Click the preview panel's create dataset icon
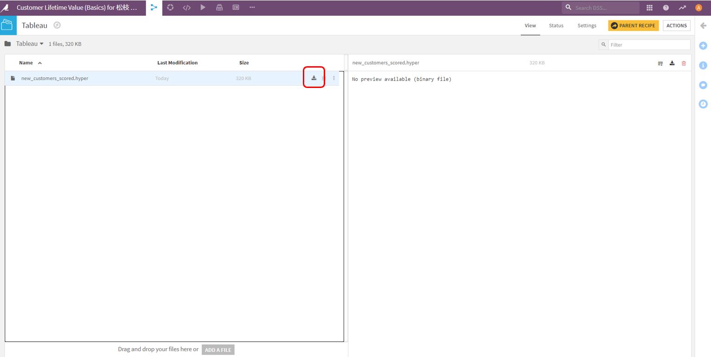 (660, 63)
